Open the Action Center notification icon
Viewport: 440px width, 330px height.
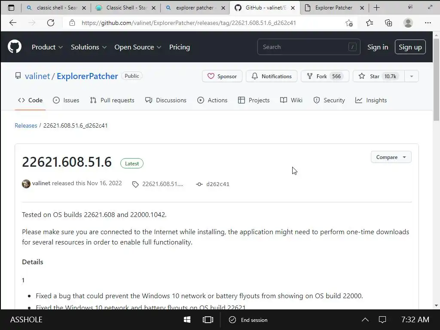[382, 320]
